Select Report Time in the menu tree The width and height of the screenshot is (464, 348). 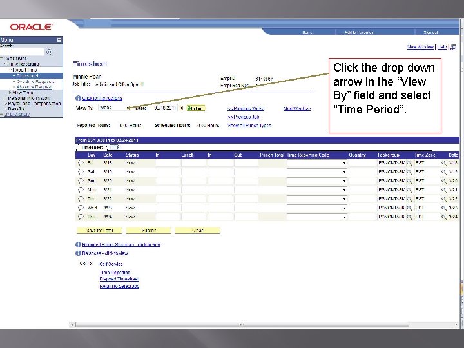(24, 70)
